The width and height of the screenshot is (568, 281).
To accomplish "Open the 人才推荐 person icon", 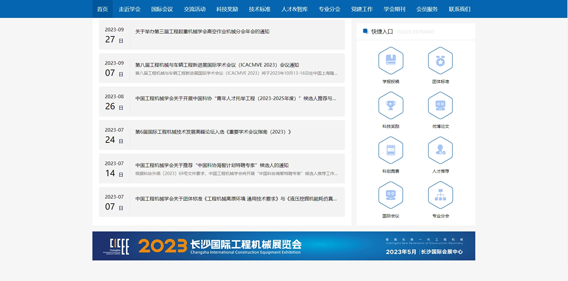I will coord(440,150).
